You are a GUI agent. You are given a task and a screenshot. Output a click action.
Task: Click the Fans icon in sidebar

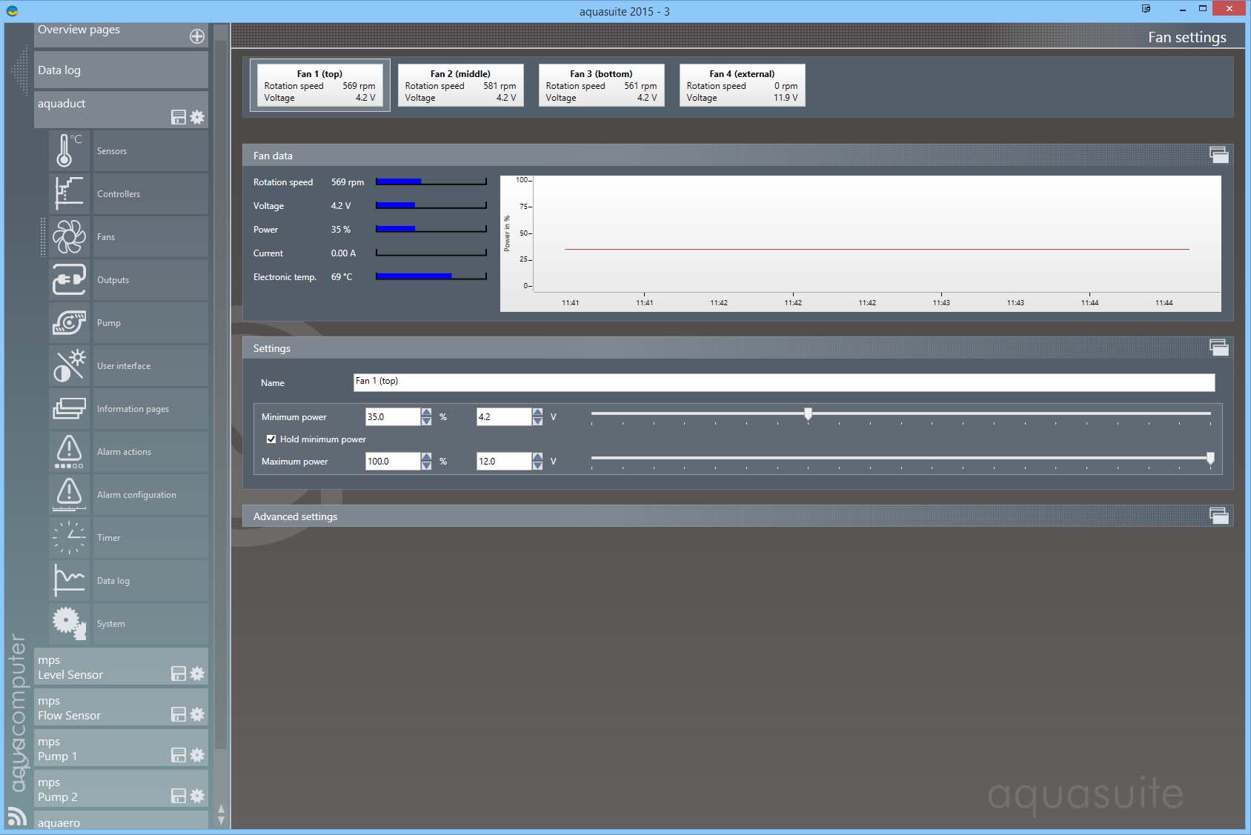pyautogui.click(x=69, y=237)
